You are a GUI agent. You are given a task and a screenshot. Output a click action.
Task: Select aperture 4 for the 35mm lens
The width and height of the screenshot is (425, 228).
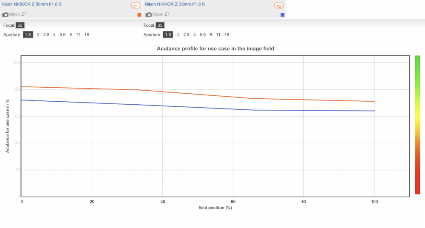[x=195, y=35]
